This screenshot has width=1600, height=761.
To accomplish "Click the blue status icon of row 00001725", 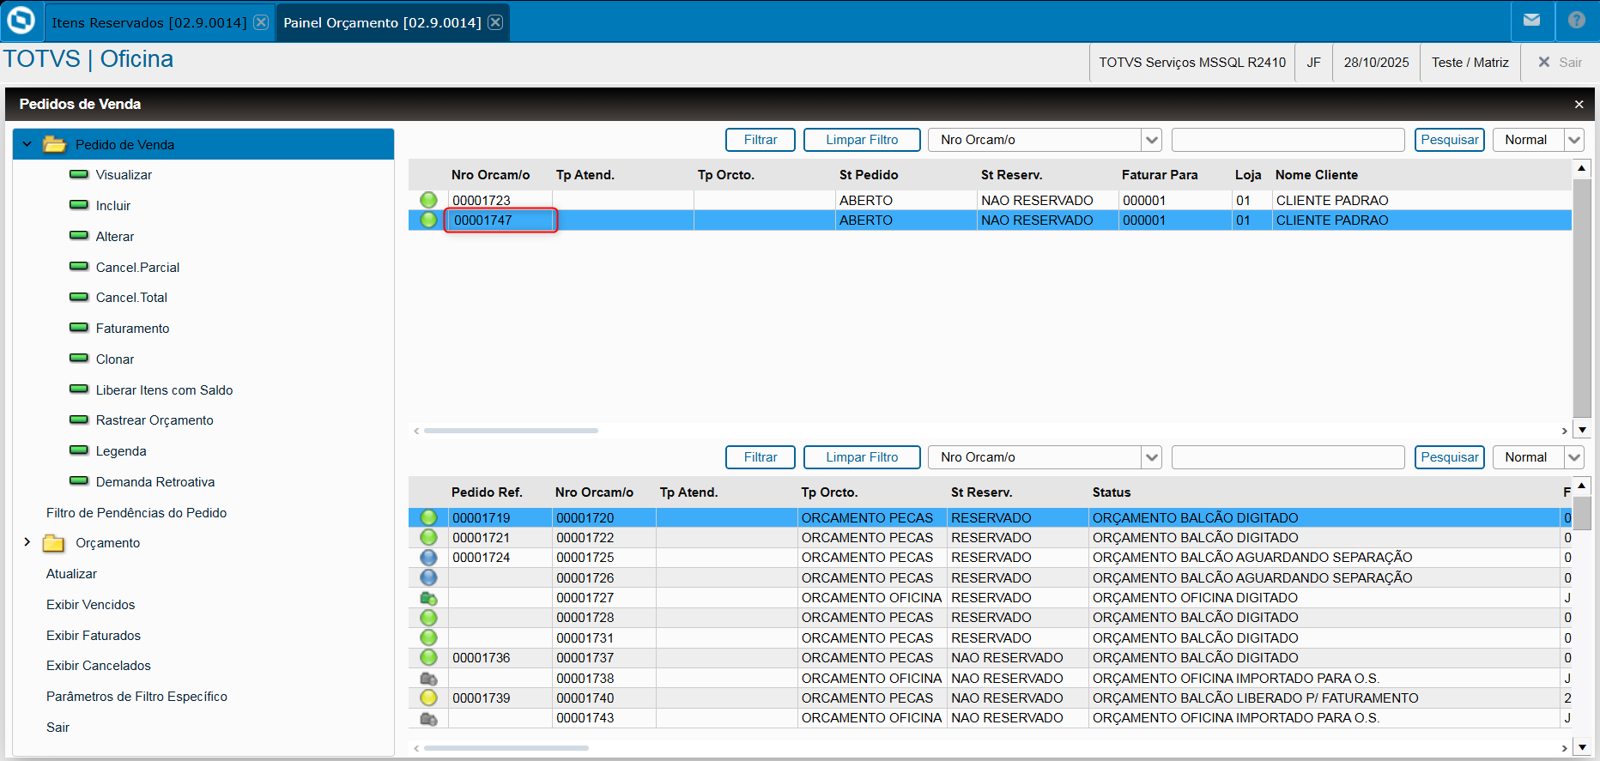I will (428, 558).
